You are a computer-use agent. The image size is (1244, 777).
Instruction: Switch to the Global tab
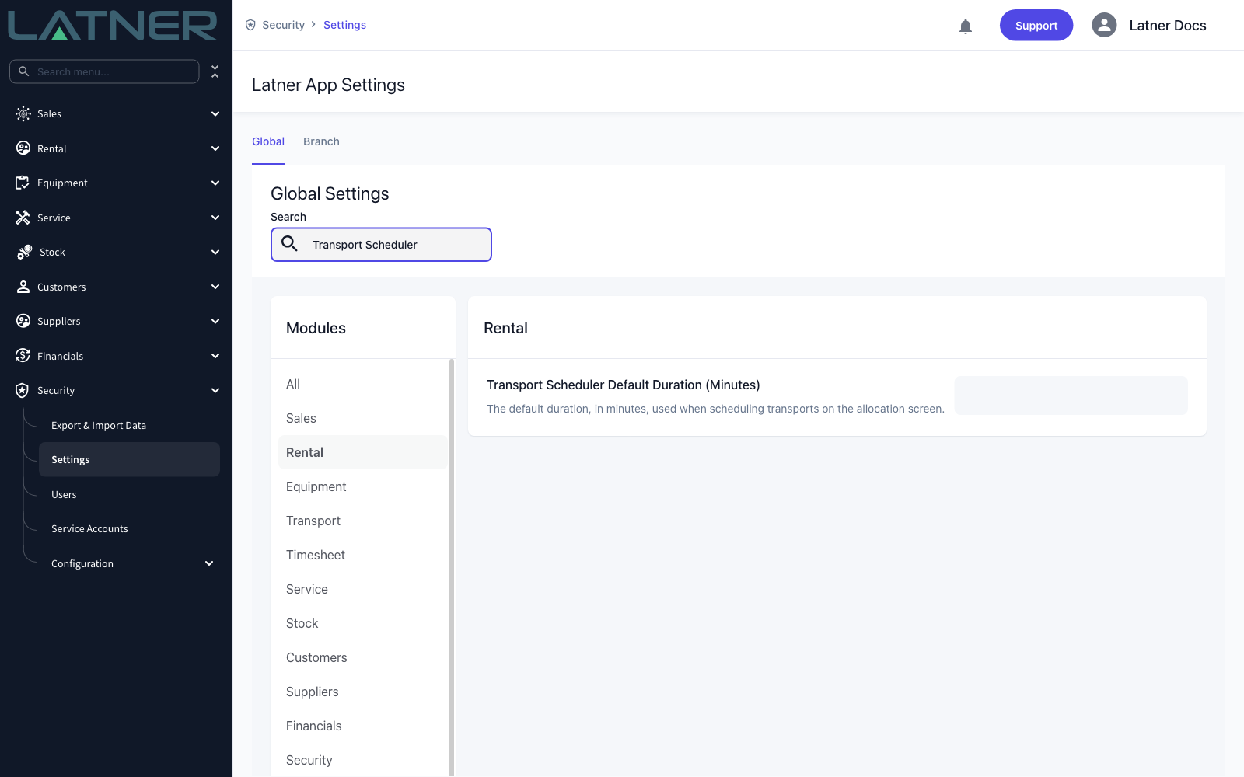pyautogui.click(x=268, y=141)
